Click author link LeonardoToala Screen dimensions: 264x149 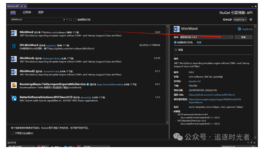pos(51,71)
